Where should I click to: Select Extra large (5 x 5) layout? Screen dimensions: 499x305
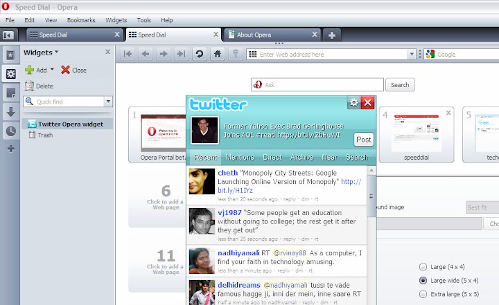(x=423, y=294)
